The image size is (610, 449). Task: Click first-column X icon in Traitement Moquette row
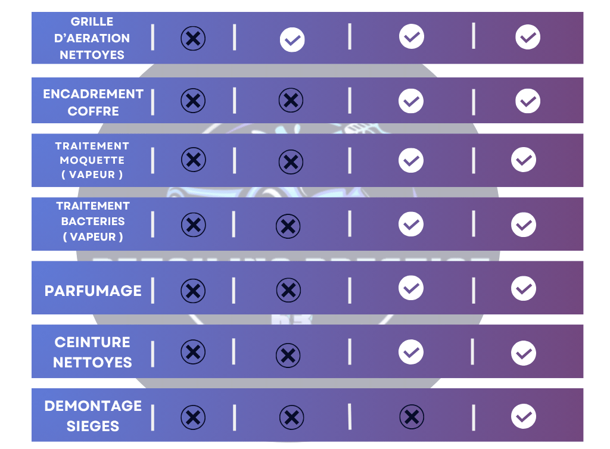click(x=194, y=160)
